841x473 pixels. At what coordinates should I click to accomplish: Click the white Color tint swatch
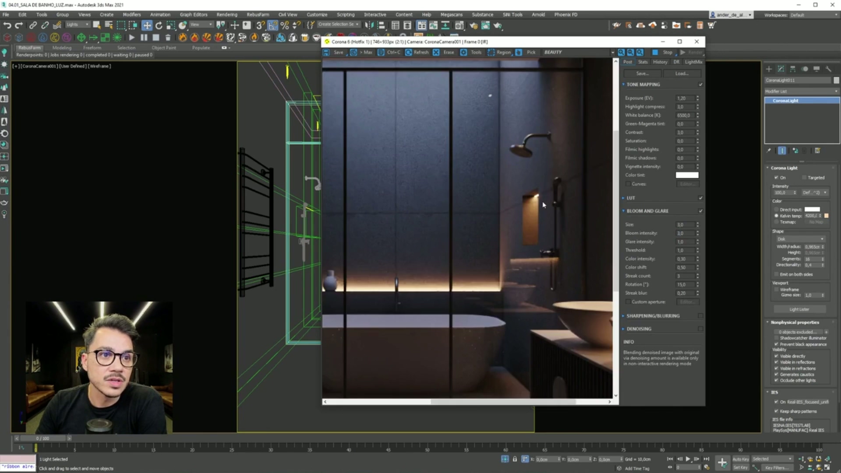point(686,175)
